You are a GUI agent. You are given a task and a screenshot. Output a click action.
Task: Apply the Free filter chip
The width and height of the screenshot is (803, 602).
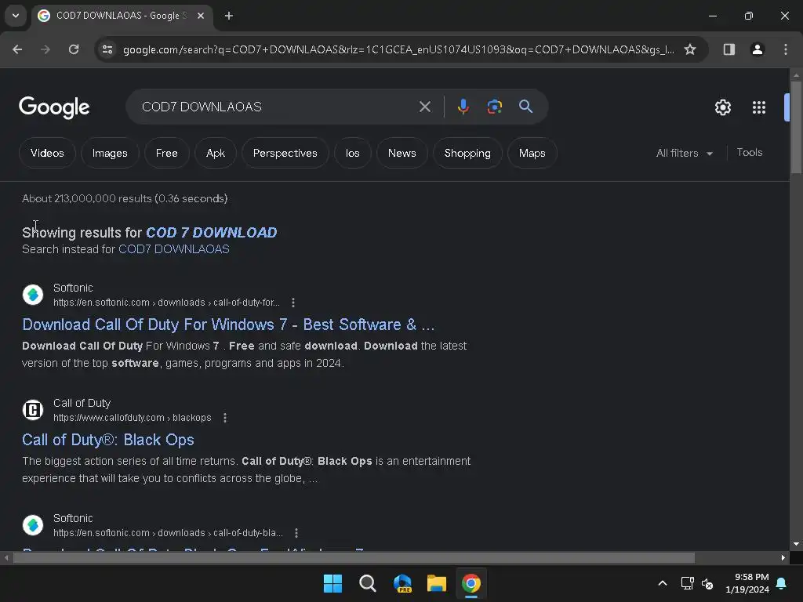(x=166, y=153)
